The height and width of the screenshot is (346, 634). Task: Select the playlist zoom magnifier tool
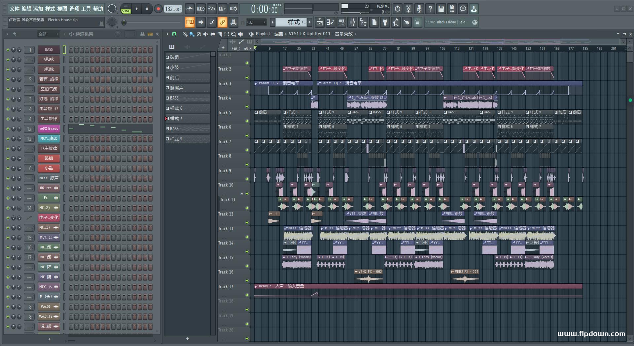tap(233, 34)
